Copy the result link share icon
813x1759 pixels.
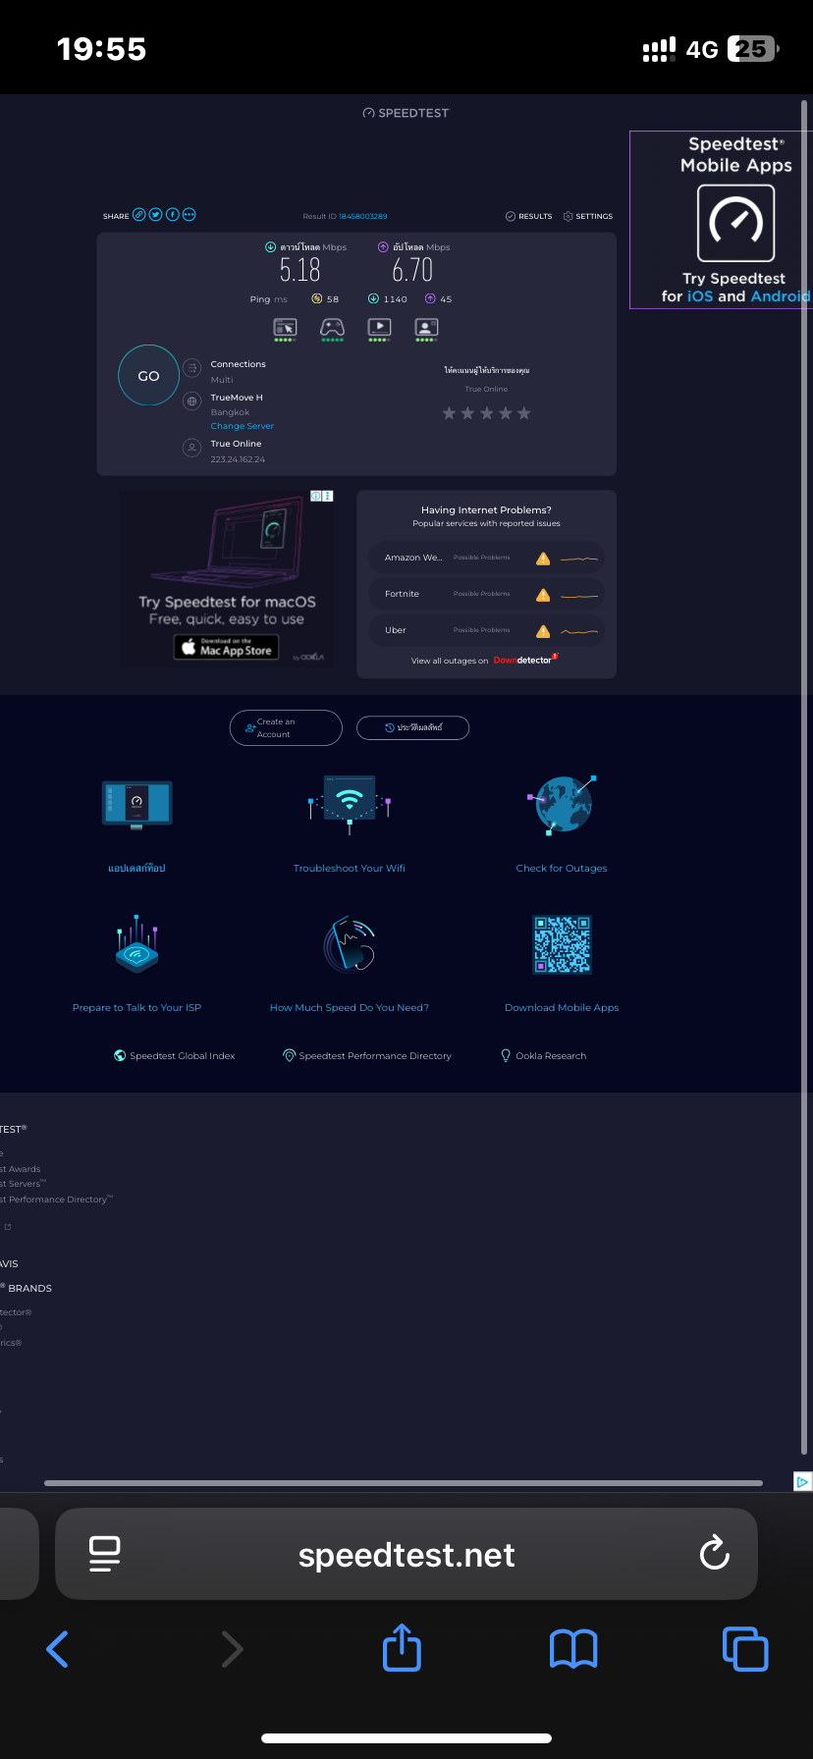139,215
